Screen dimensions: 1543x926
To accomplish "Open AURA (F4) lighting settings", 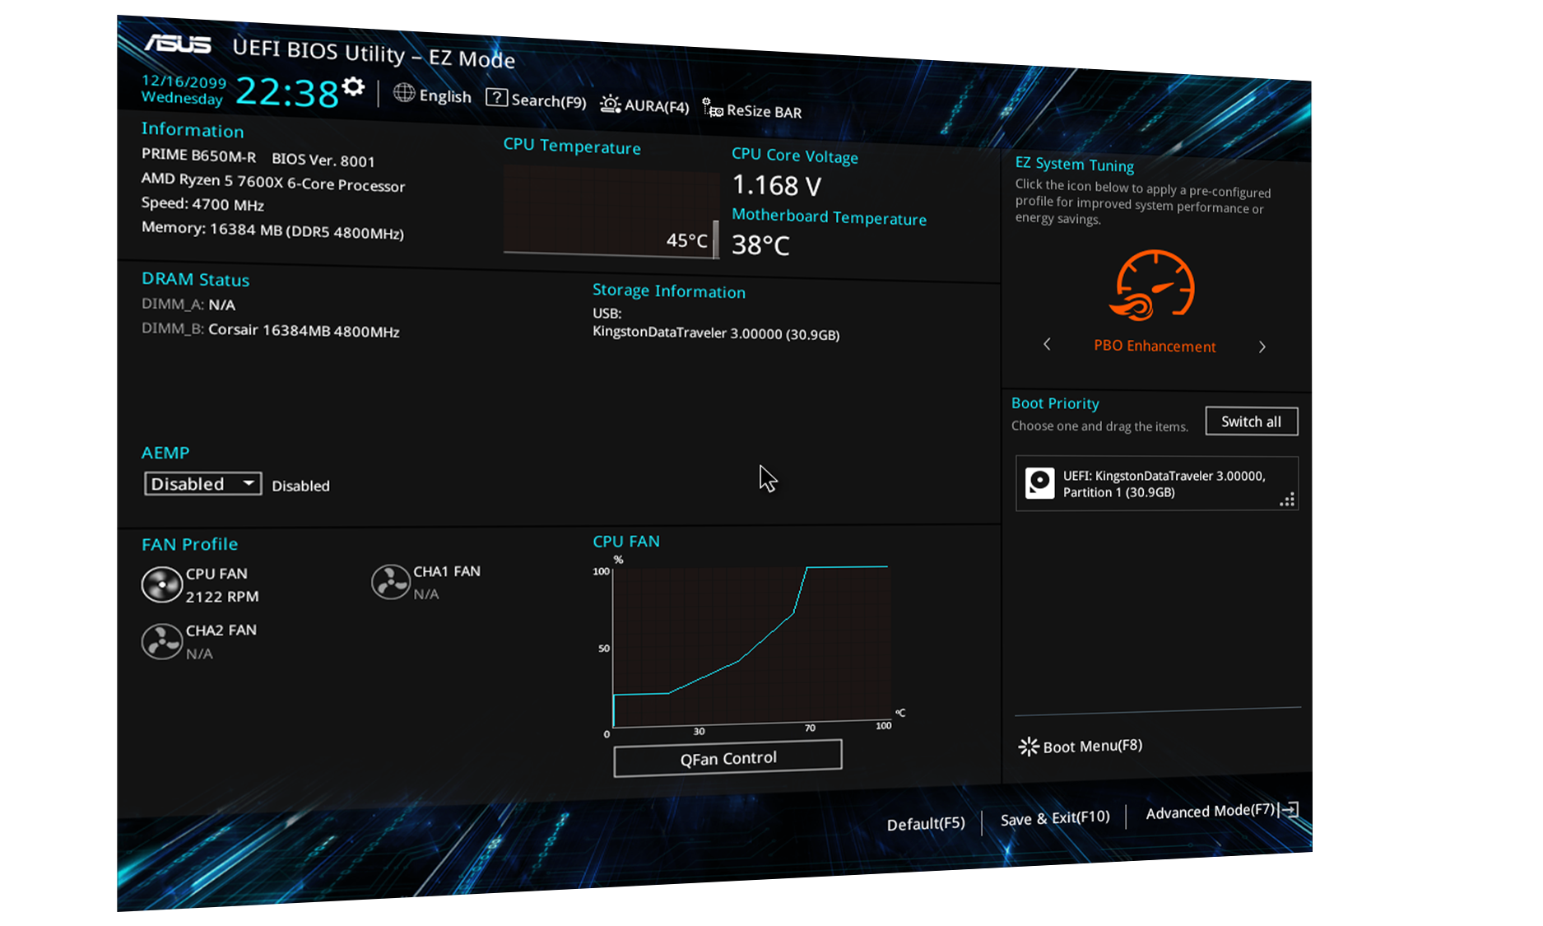I will pos(644,105).
